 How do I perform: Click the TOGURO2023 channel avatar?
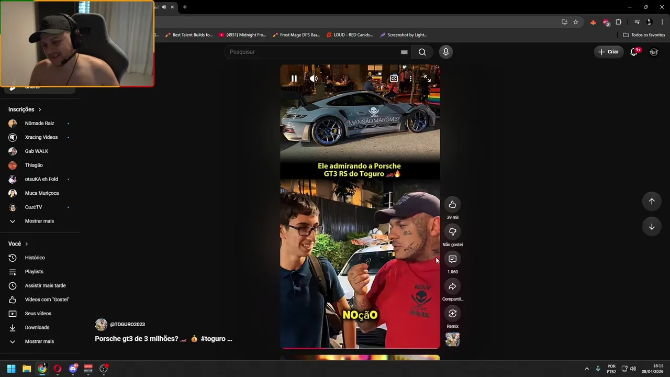pyautogui.click(x=101, y=325)
